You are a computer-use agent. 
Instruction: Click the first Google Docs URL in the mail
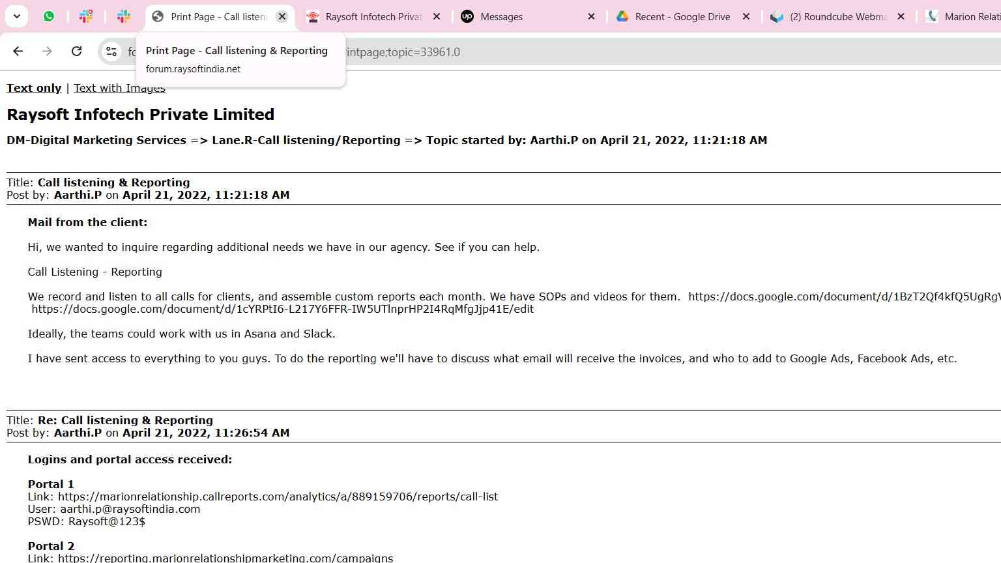pos(845,296)
